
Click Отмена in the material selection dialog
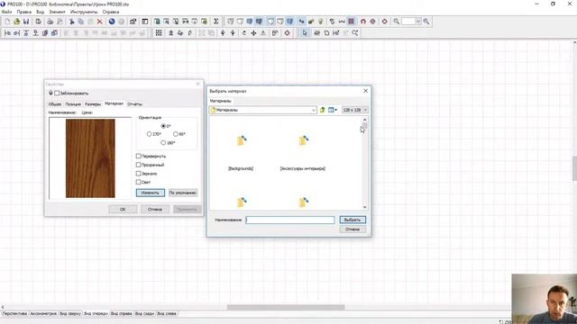click(x=353, y=229)
